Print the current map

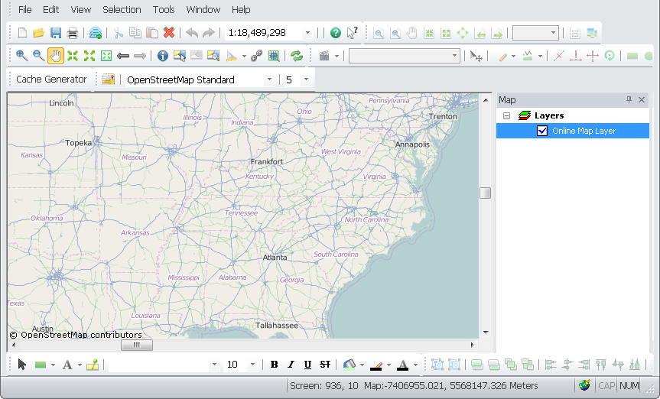pos(73,33)
